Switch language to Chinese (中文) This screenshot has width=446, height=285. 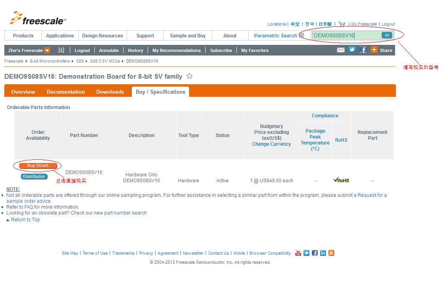tap(295, 24)
